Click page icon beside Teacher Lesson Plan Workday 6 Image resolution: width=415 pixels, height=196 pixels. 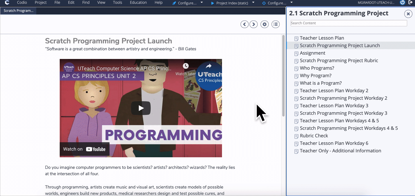pyautogui.click(x=296, y=144)
